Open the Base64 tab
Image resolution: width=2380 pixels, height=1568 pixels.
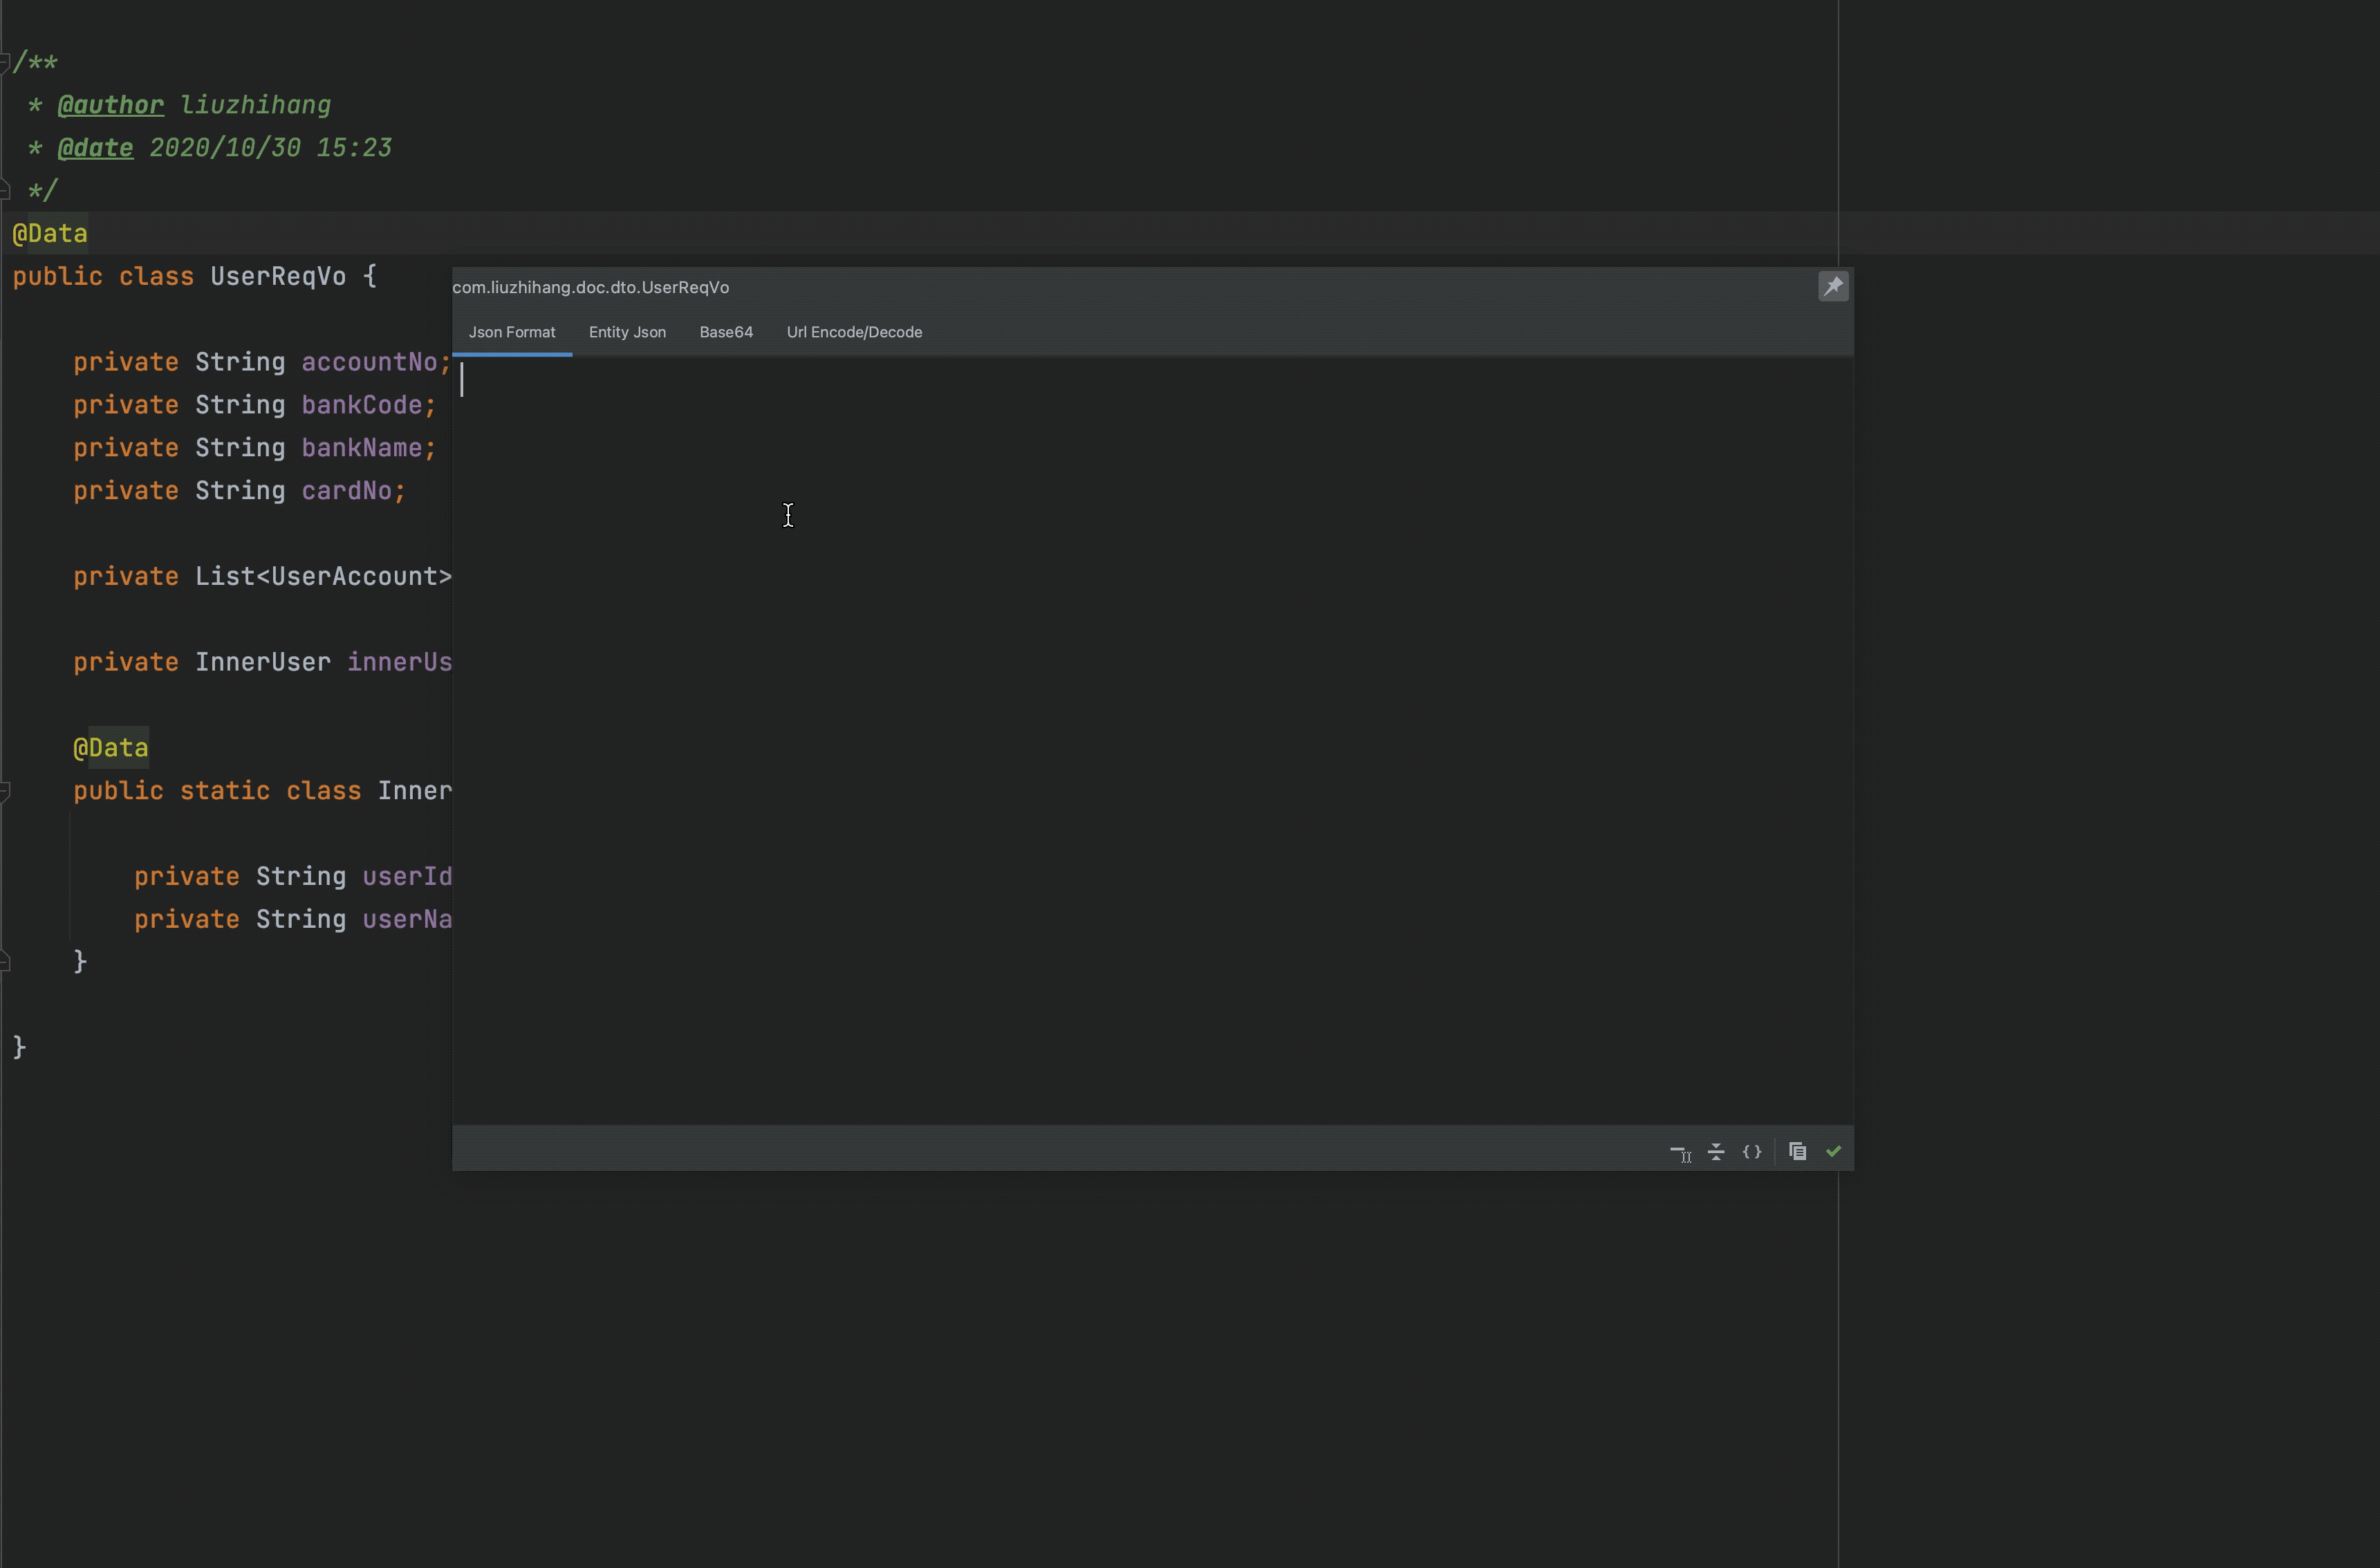[x=726, y=332]
